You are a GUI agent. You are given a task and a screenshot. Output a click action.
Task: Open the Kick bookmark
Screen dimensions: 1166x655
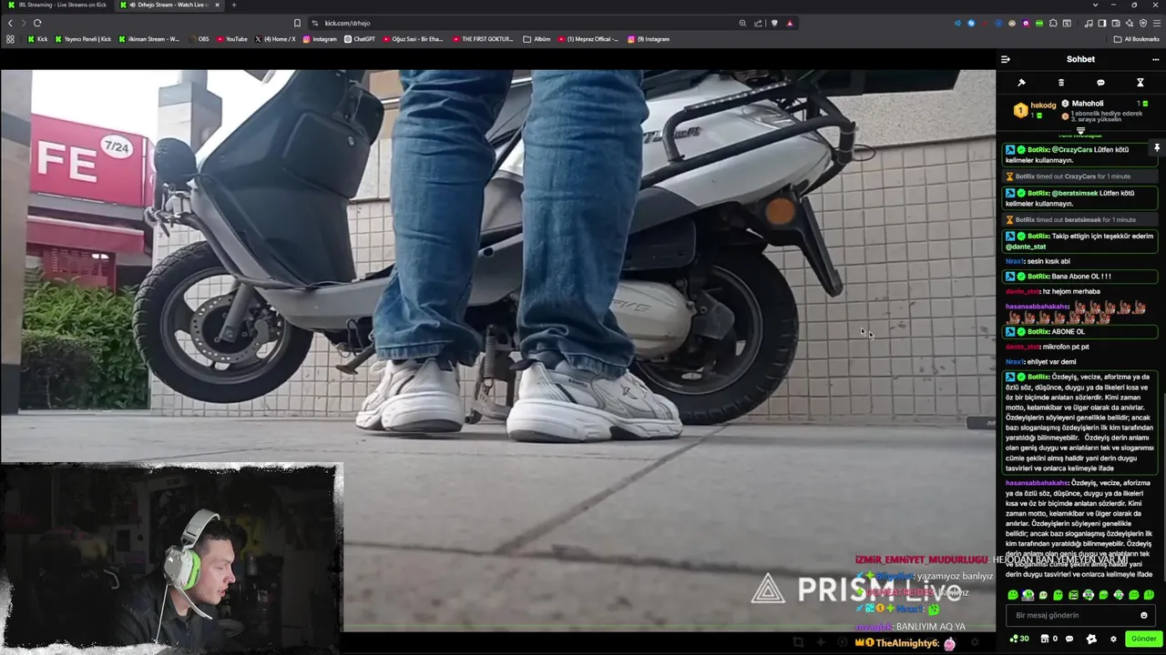(37, 39)
